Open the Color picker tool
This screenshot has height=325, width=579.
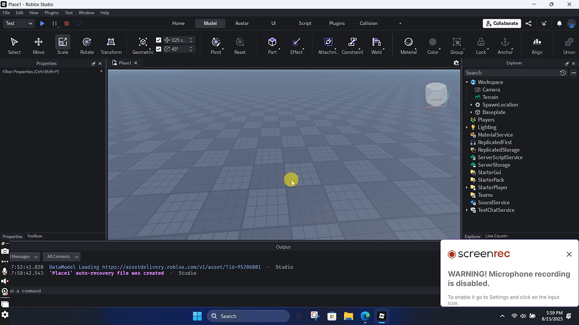[x=433, y=45]
